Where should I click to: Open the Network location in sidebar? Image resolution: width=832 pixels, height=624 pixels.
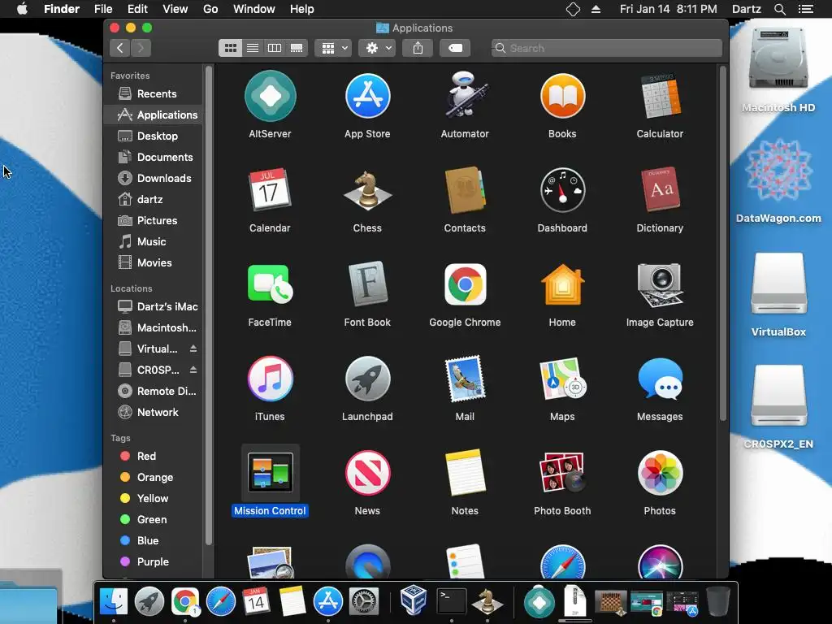pos(154,412)
